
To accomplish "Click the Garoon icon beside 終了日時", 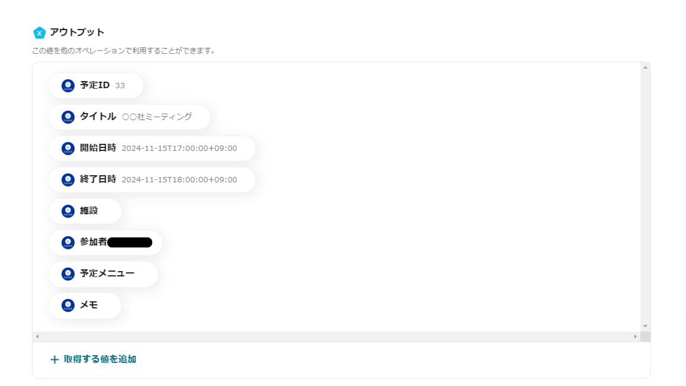I will pos(68,179).
